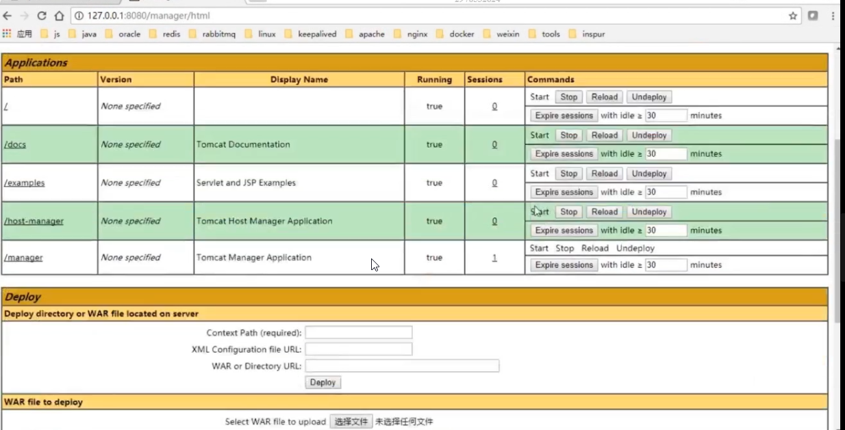
Task: View sessions count for /examples
Action: click(494, 183)
